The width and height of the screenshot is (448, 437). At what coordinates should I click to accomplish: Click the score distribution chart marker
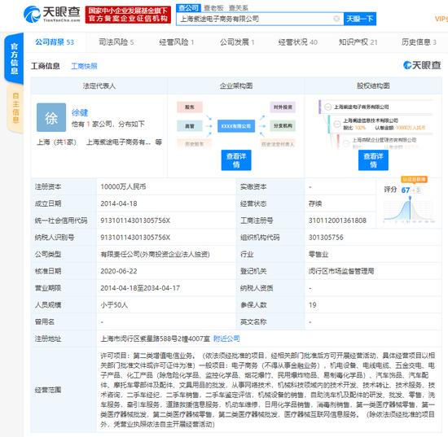point(410,198)
